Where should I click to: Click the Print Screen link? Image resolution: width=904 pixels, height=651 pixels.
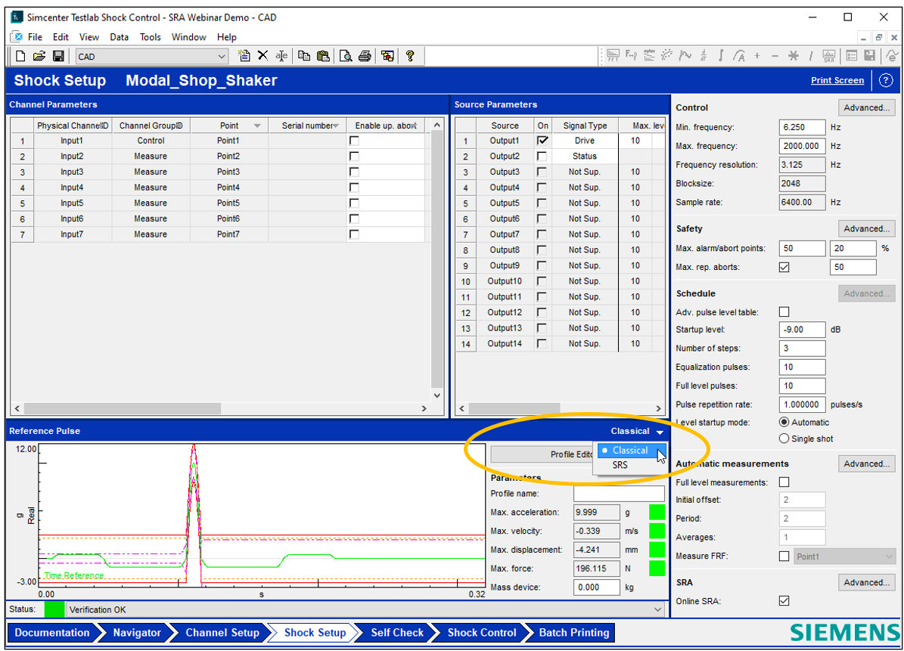tap(837, 80)
